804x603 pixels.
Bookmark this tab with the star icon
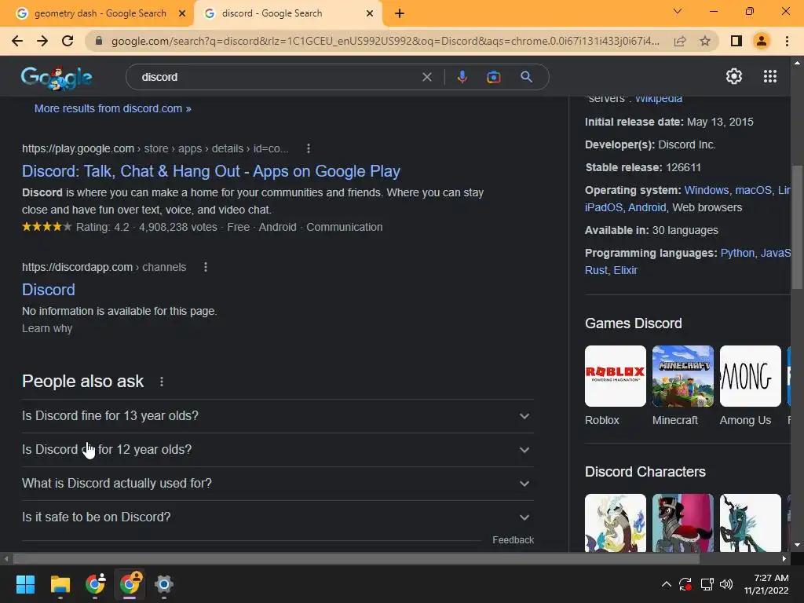pos(705,41)
